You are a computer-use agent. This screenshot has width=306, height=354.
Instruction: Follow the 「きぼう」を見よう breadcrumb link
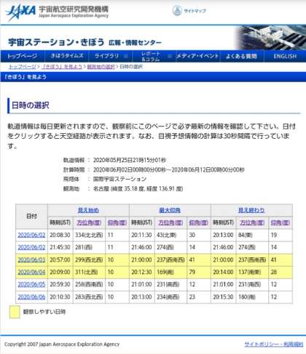point(62,67)
